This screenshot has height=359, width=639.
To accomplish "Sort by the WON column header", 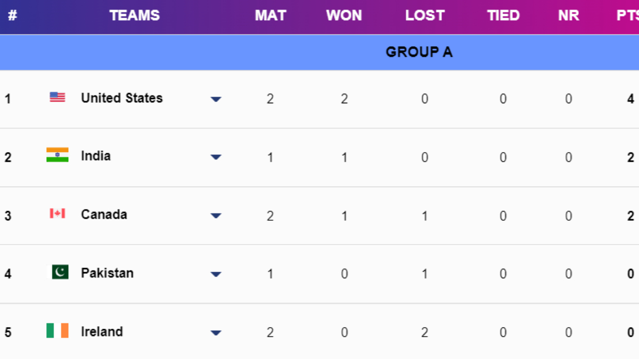I will point(344,15).
